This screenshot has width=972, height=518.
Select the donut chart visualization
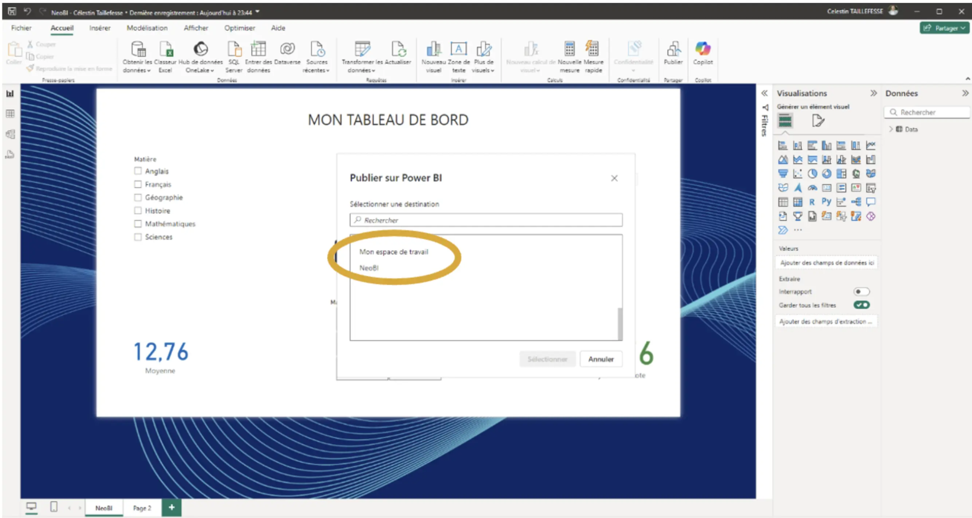827,173
